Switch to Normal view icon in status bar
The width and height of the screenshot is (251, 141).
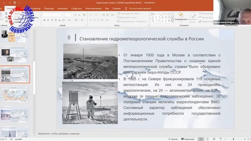(x=201, y=139)
